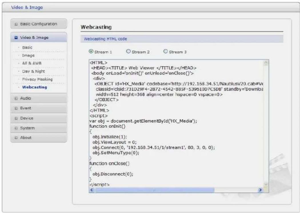Screen dimensions: 300x213
Task: Click the horizontal scroll left arrow
Action: (92, 190)
